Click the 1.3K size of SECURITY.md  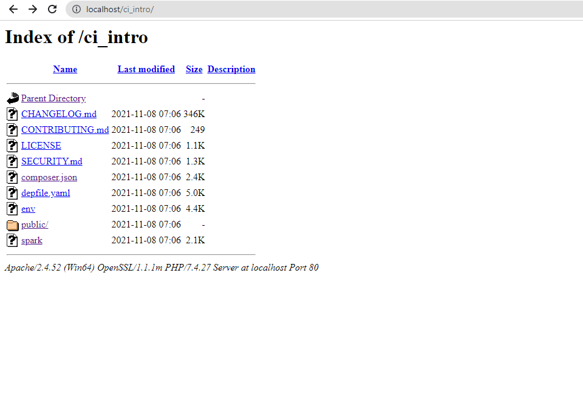(x=195, y=161)
